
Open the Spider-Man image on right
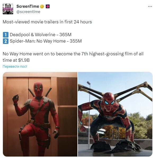[115, 114]
